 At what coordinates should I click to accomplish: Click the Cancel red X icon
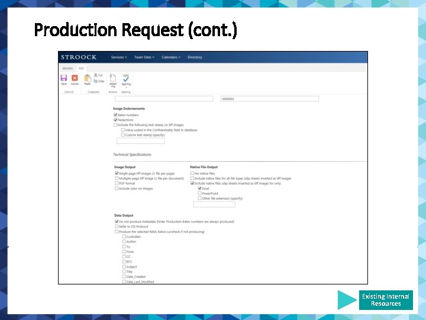(75, 78)
